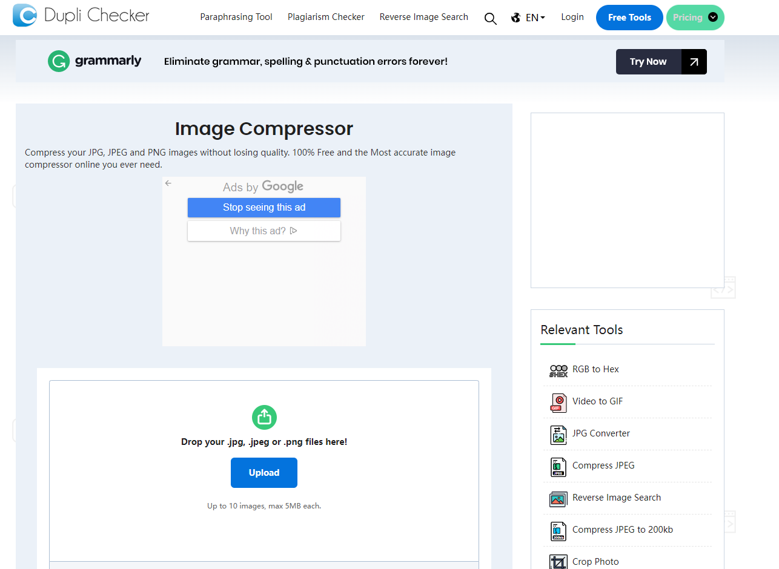The height and width of the screenshot is (569, 779).
Task: Open the Reverse Image Search sidebar link
Action: point(617,498)
